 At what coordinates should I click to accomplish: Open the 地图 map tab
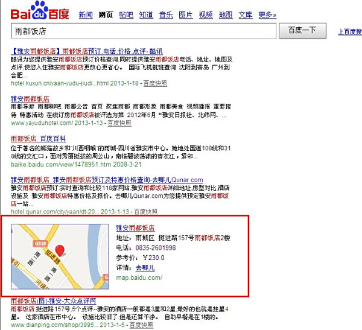[x=226, y=15]
